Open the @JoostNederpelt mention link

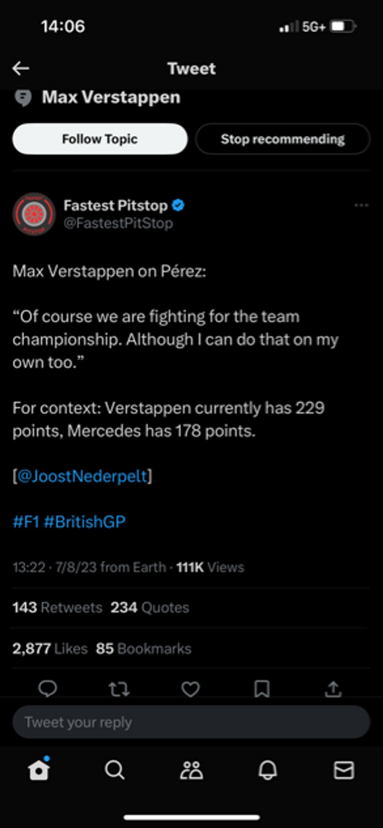point(82,476)
